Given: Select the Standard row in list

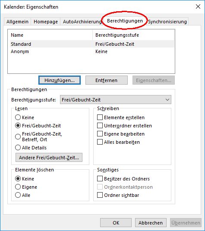Looking at the screenshot, I should click(x=92, y=44).
